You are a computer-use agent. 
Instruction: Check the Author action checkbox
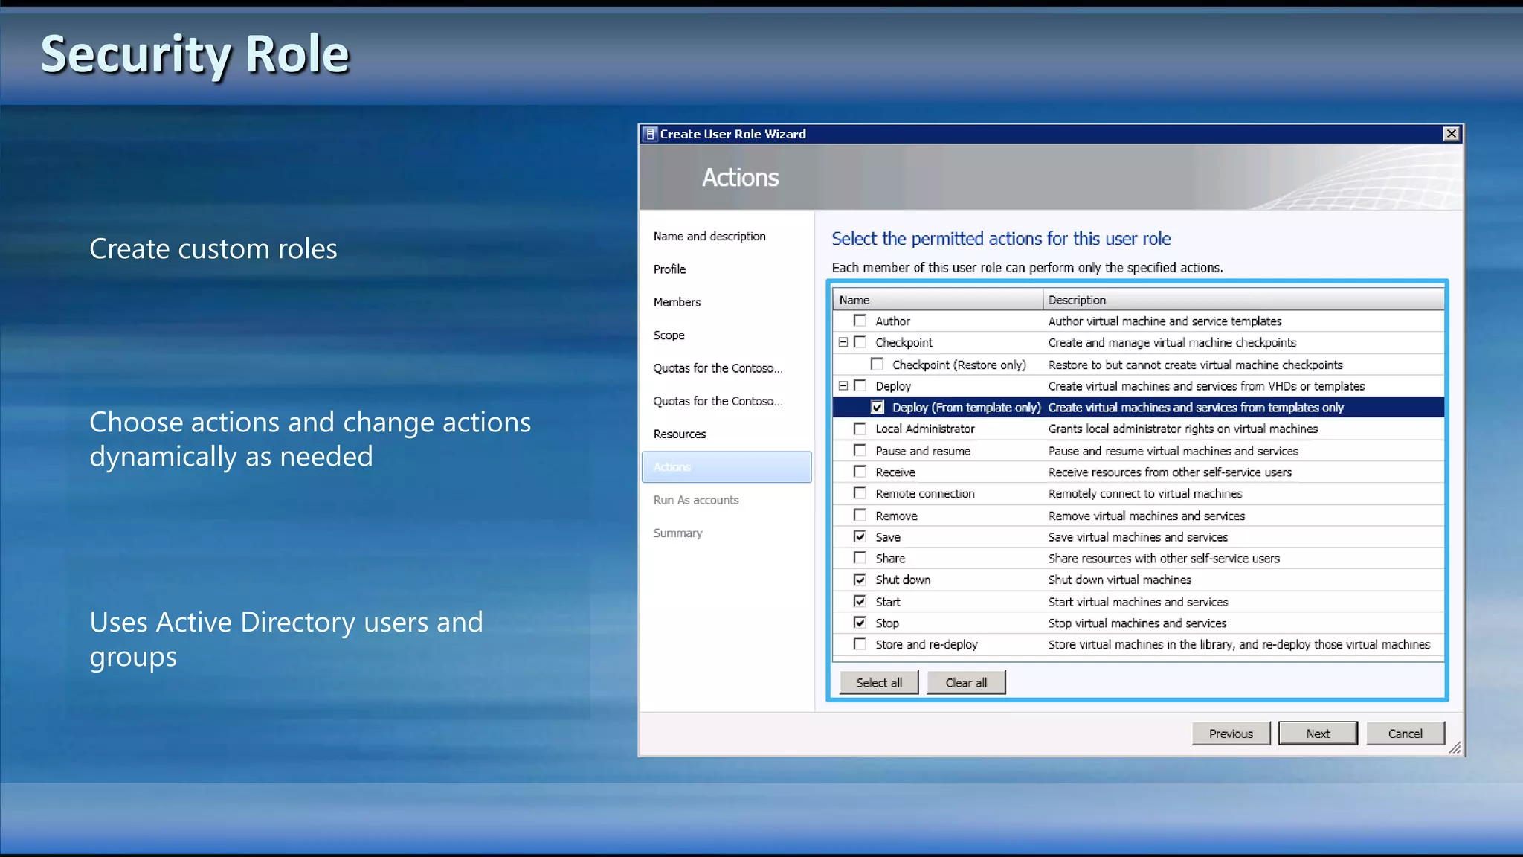pyautogui.click(x=860, y=321)
